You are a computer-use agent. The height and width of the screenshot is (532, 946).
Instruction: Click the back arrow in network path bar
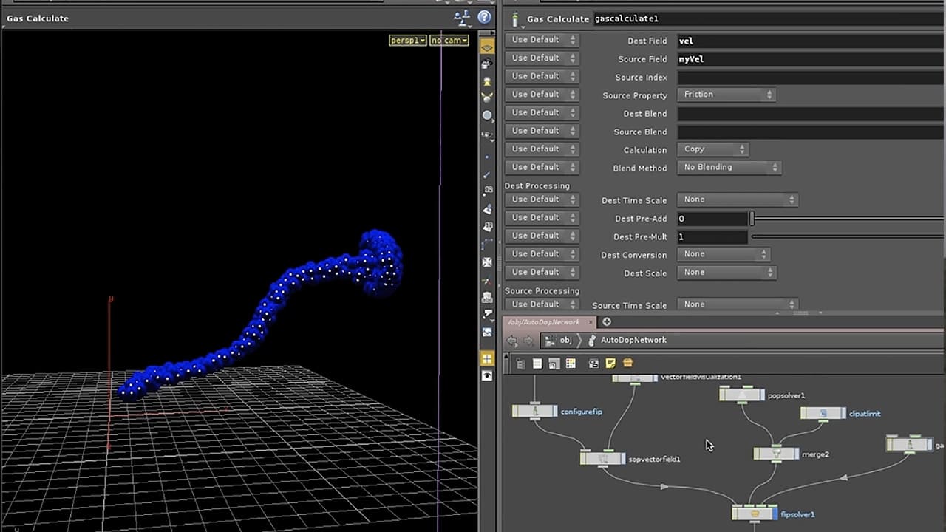(x=512, y=341)
